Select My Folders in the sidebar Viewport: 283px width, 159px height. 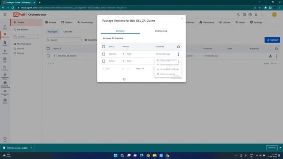pyautogui.click(x=21, y=30)
